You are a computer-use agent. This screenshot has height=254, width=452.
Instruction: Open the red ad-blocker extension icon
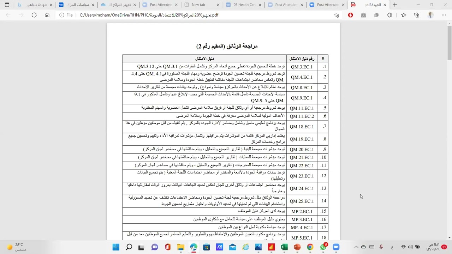pos(350,15)
